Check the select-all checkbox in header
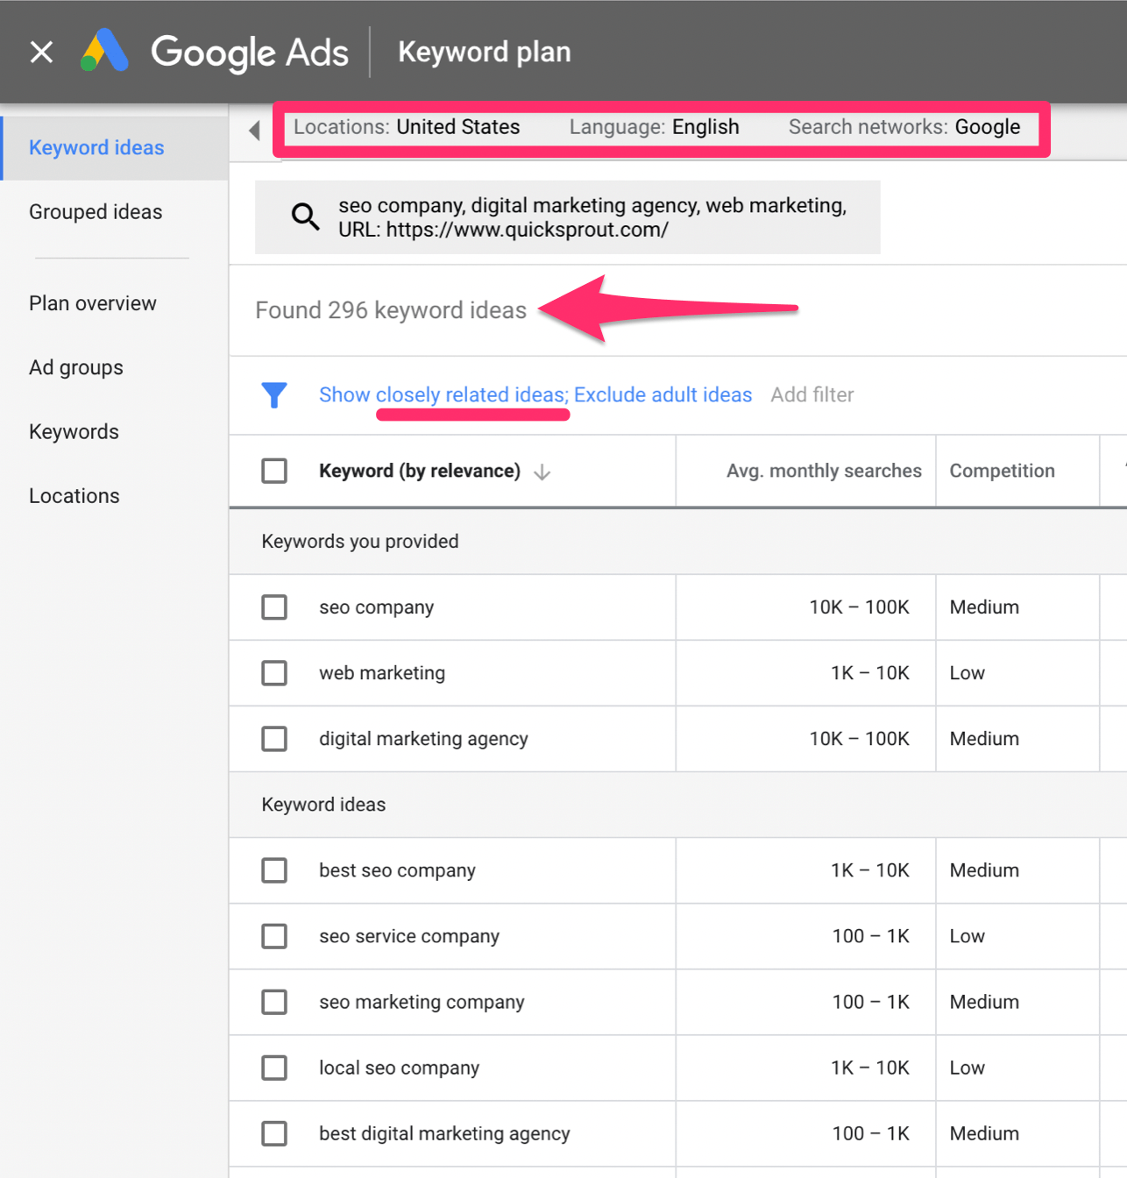Screen dimensions: 1127x1178 pyautogui.click(x=274, y=471)
